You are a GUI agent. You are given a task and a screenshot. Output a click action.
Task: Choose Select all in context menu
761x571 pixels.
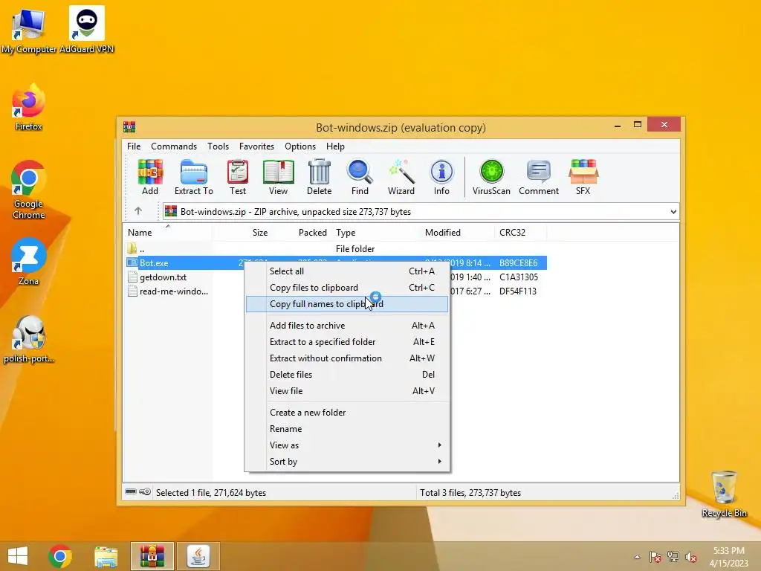coord(346,271)
